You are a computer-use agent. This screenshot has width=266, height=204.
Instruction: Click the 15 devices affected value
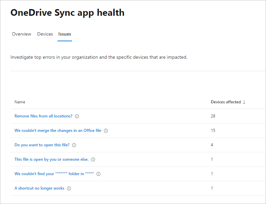(x=213, y=131)
